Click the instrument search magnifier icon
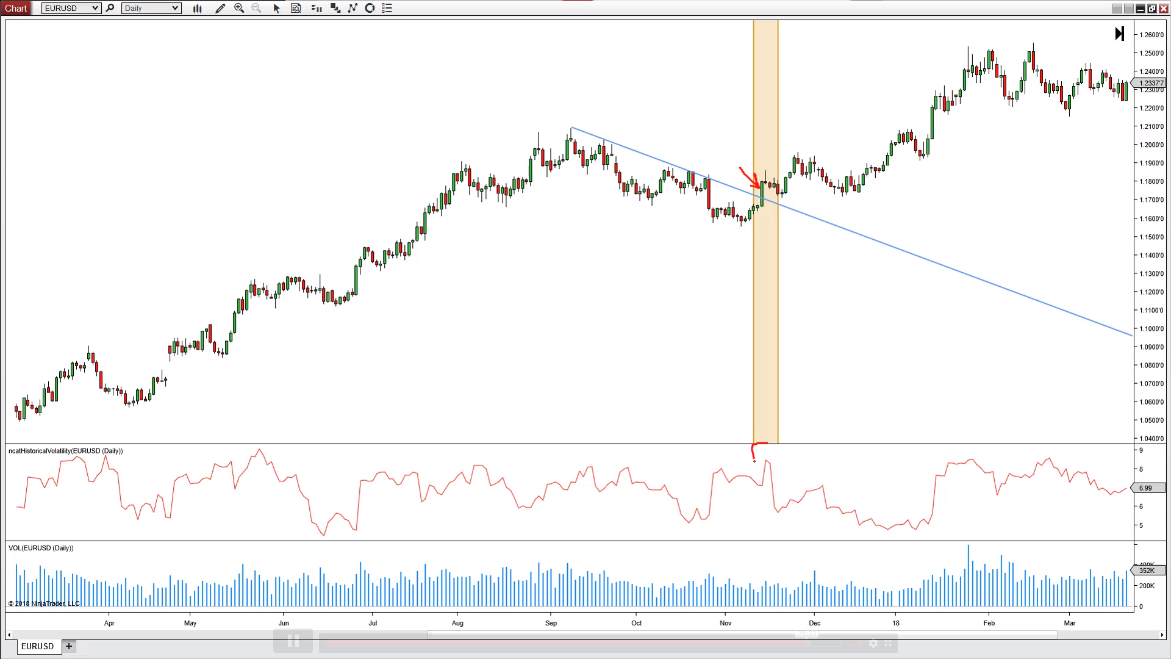The image size is (1171, 659). (110, 8)
